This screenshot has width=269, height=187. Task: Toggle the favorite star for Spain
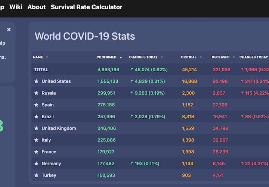36,105
